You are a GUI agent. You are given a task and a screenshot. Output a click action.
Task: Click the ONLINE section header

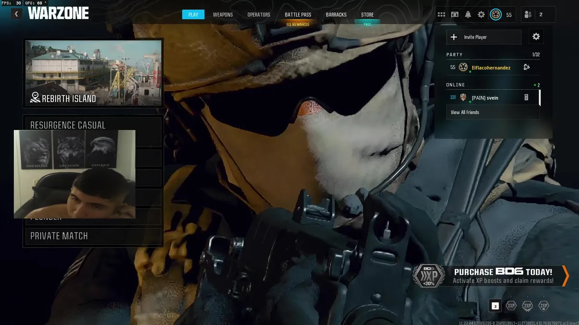(456, 85)
